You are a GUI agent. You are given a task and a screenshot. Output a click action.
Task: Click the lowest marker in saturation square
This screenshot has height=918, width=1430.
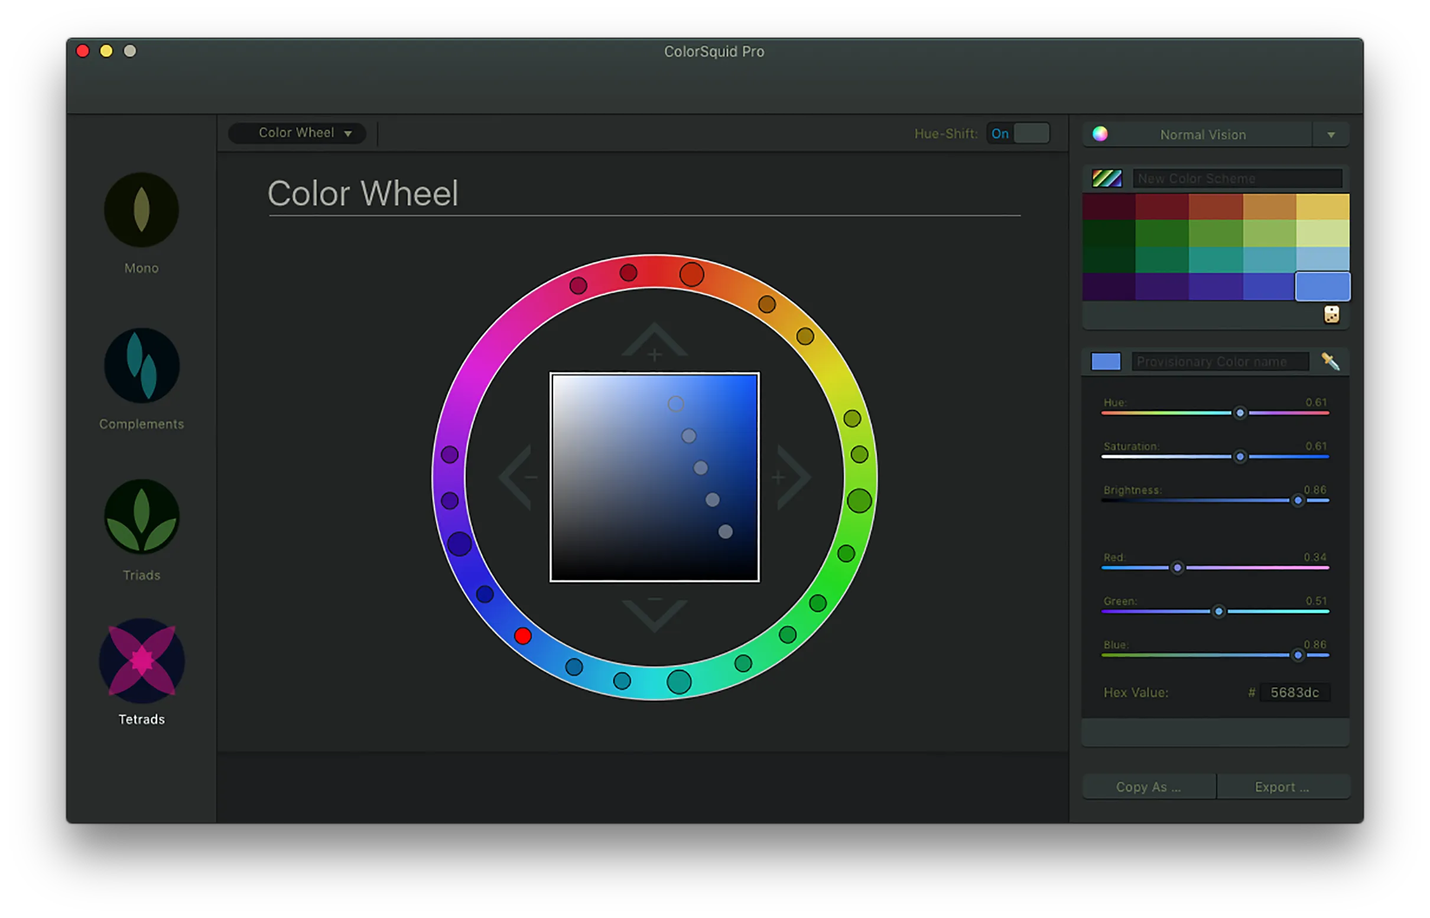pos(725,532)
